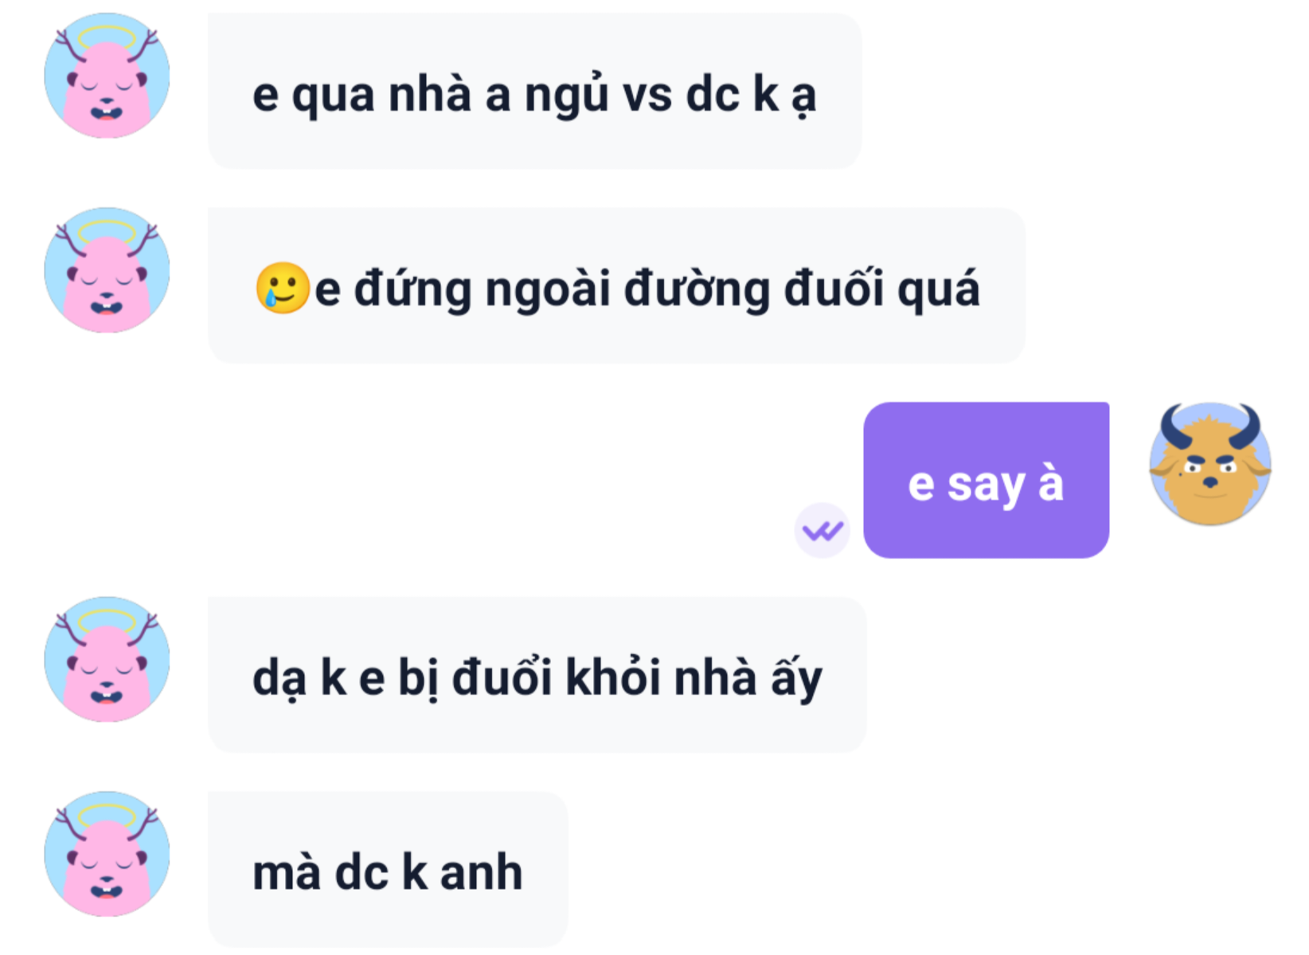Open the orange horned avatar beside 'e say à'
Screen dimensions: 1309x955
(x=1209, y=464)
